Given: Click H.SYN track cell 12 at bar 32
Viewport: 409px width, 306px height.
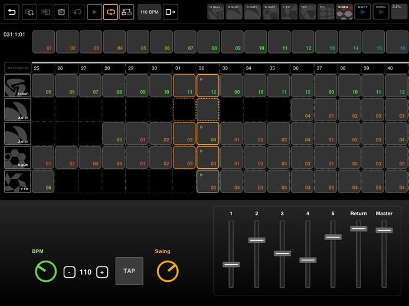Looking at the screenshot, I should (x=208, y=86).
